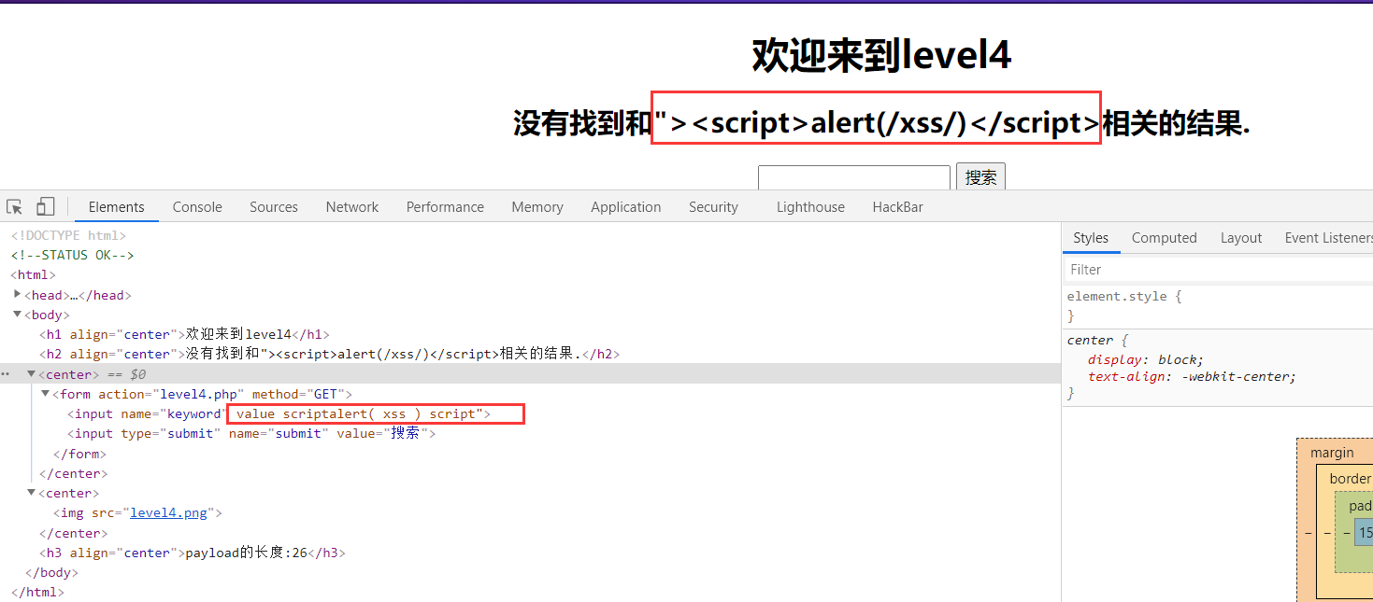Toggle the device toolbar icon
The image size is (1373, 602).
[45, 207]
